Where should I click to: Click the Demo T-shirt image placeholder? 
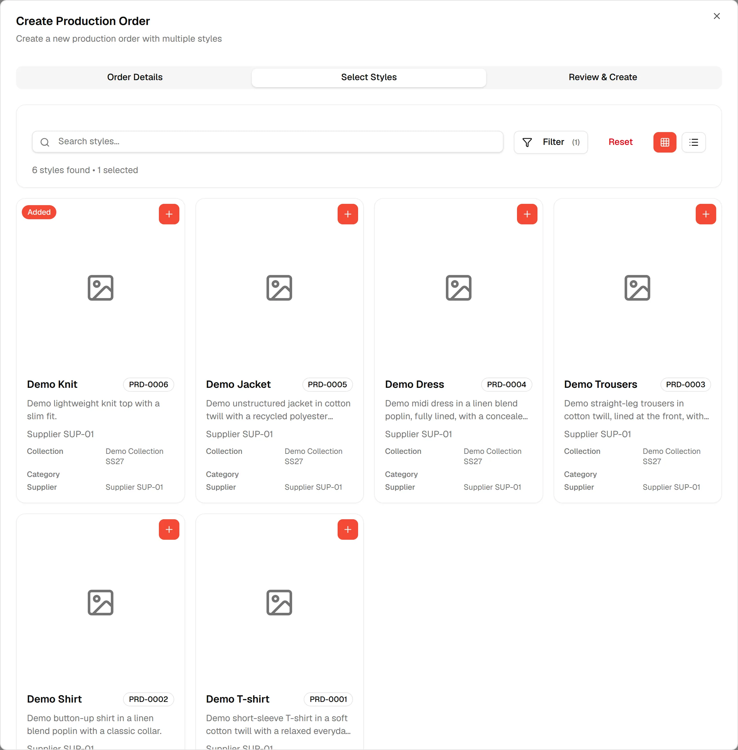[279, 603]
